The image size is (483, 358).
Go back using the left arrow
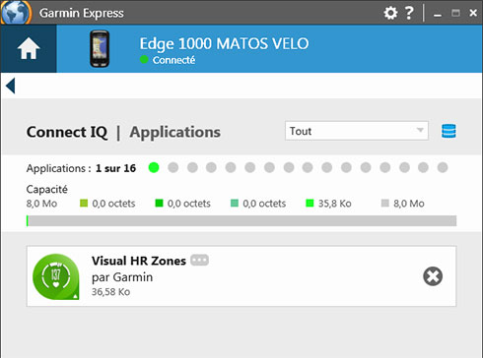pyautogui.click(x=11, y=86)
